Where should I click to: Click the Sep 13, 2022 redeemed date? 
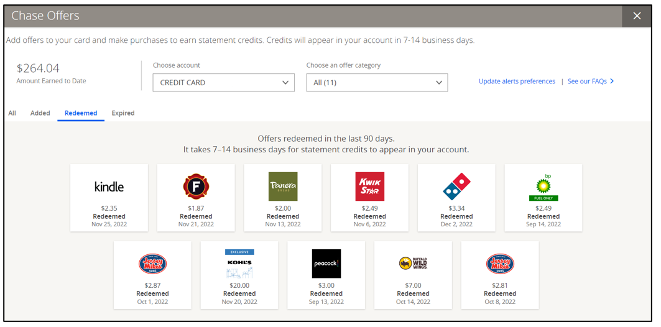tap(326, 302)
